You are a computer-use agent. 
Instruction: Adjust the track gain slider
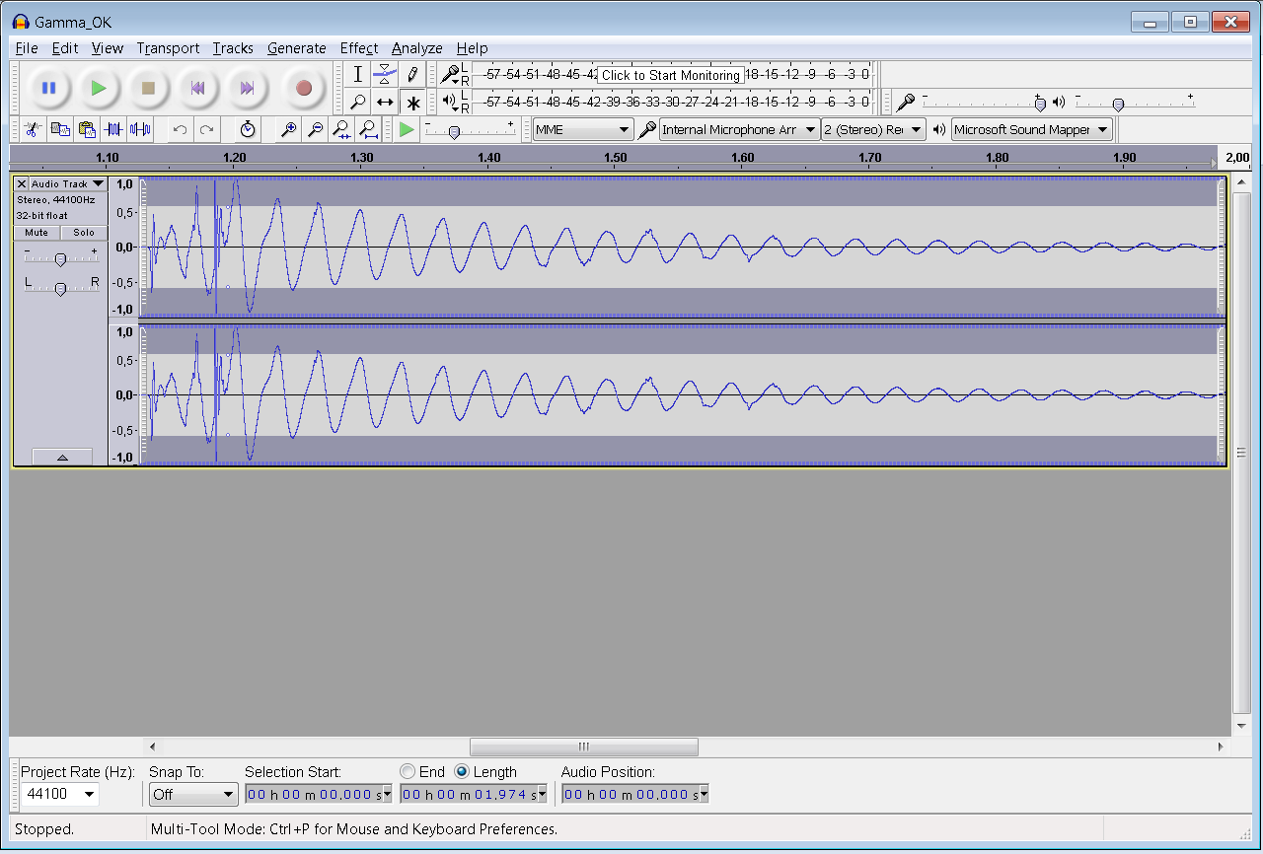60,259
